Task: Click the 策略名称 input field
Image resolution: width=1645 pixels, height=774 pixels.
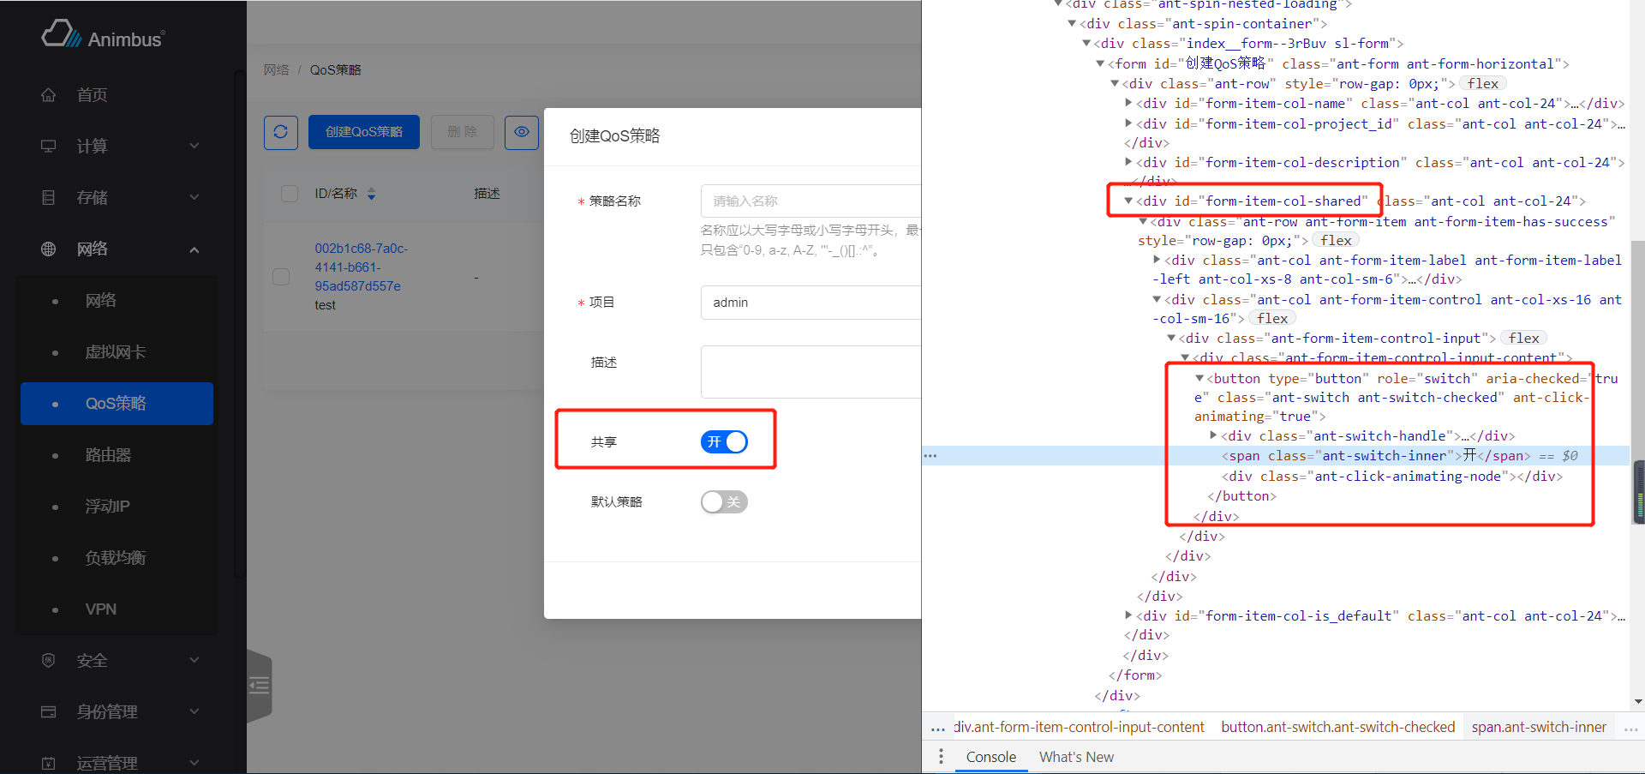Action: [x=810, y=201]
